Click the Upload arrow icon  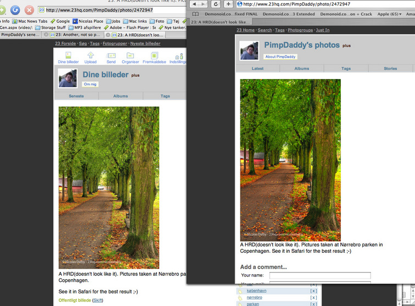(x=91, y=55)
